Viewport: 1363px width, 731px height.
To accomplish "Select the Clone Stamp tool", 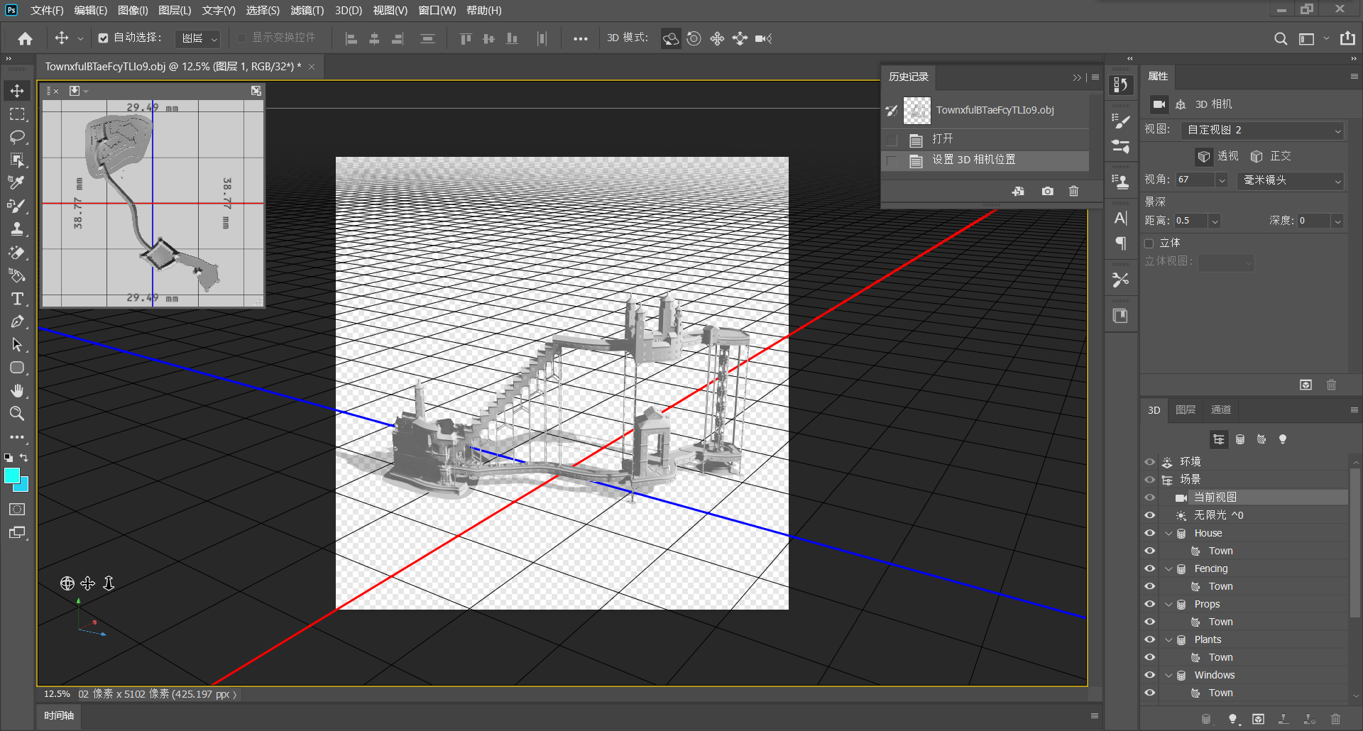I will click(x=17, y=229).
